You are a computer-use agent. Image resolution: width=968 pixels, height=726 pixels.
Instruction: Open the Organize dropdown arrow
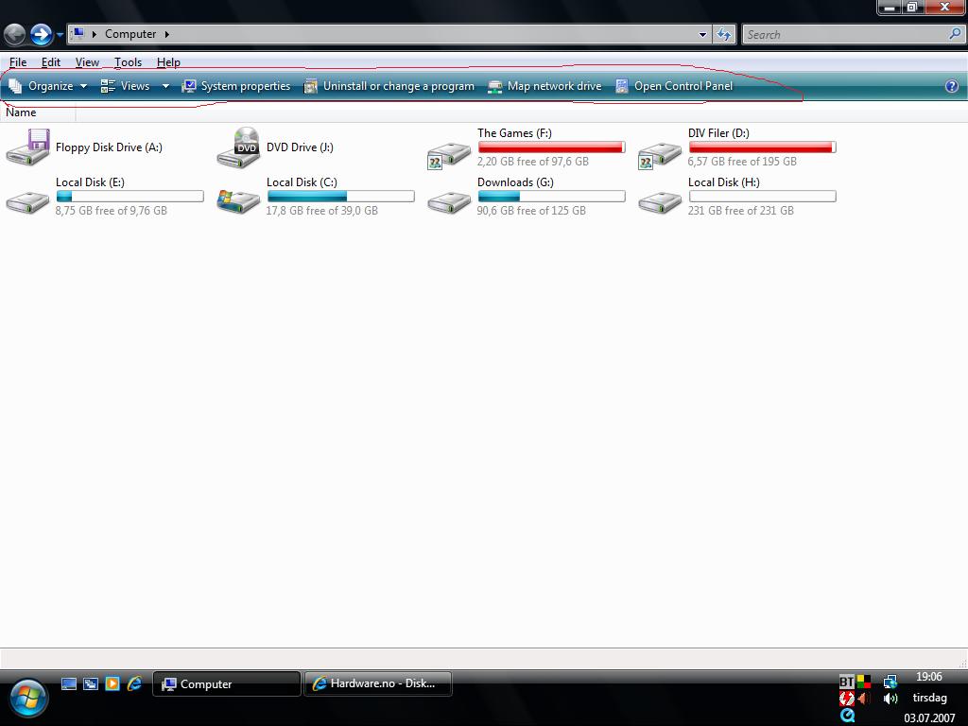tap(83, 86)
